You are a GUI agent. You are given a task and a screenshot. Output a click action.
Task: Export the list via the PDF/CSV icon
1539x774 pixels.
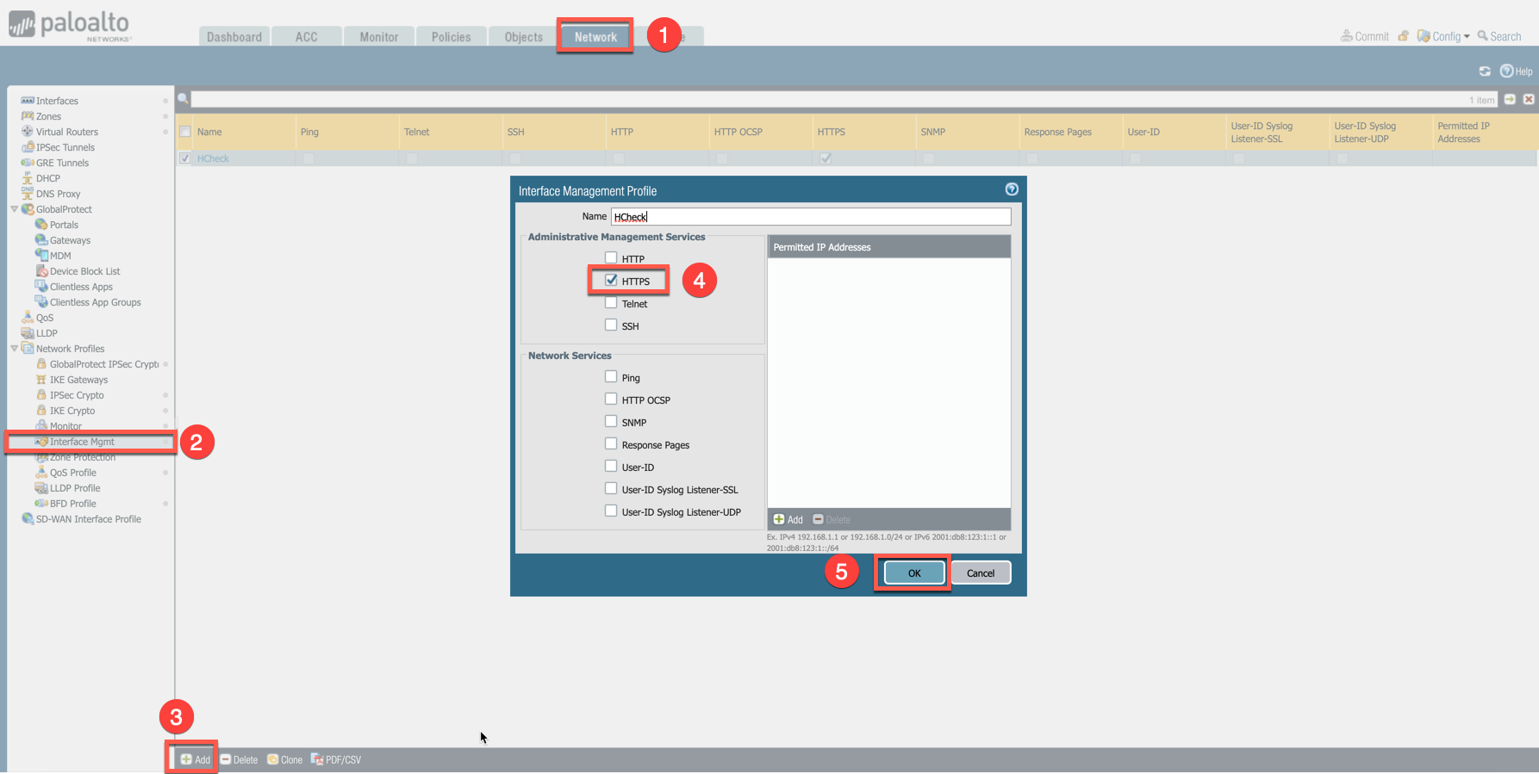click(317, 759)
